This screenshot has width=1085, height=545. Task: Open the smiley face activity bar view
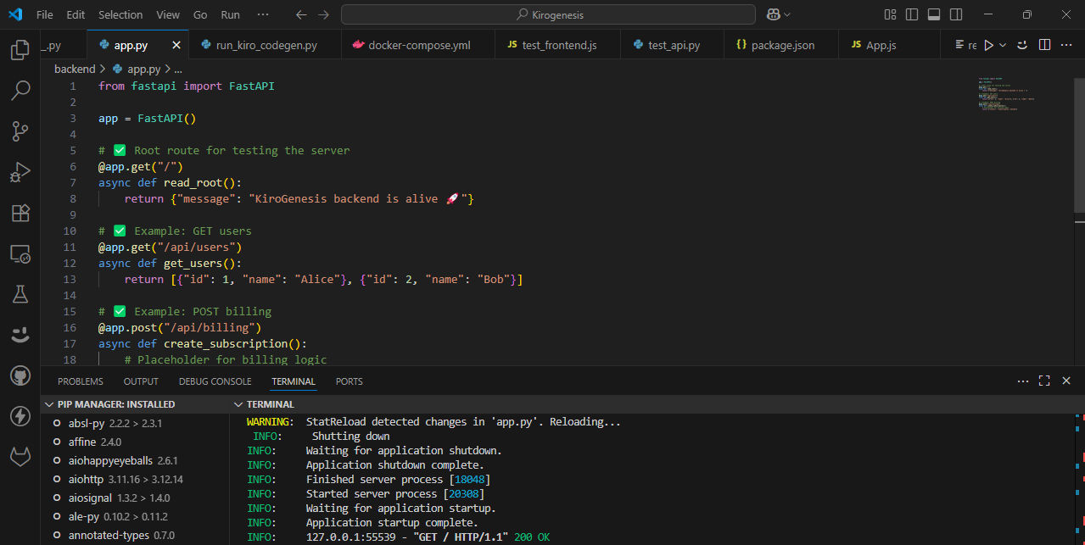(20, 335)
